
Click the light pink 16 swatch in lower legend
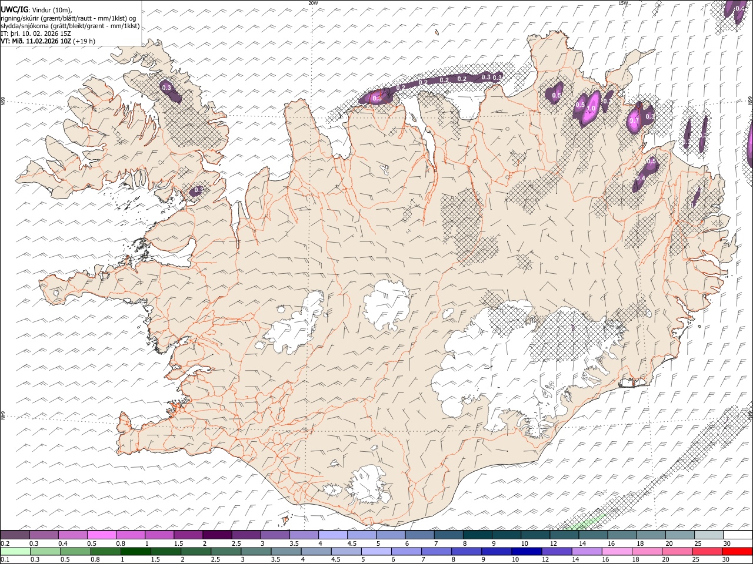[x=616, y=551]
